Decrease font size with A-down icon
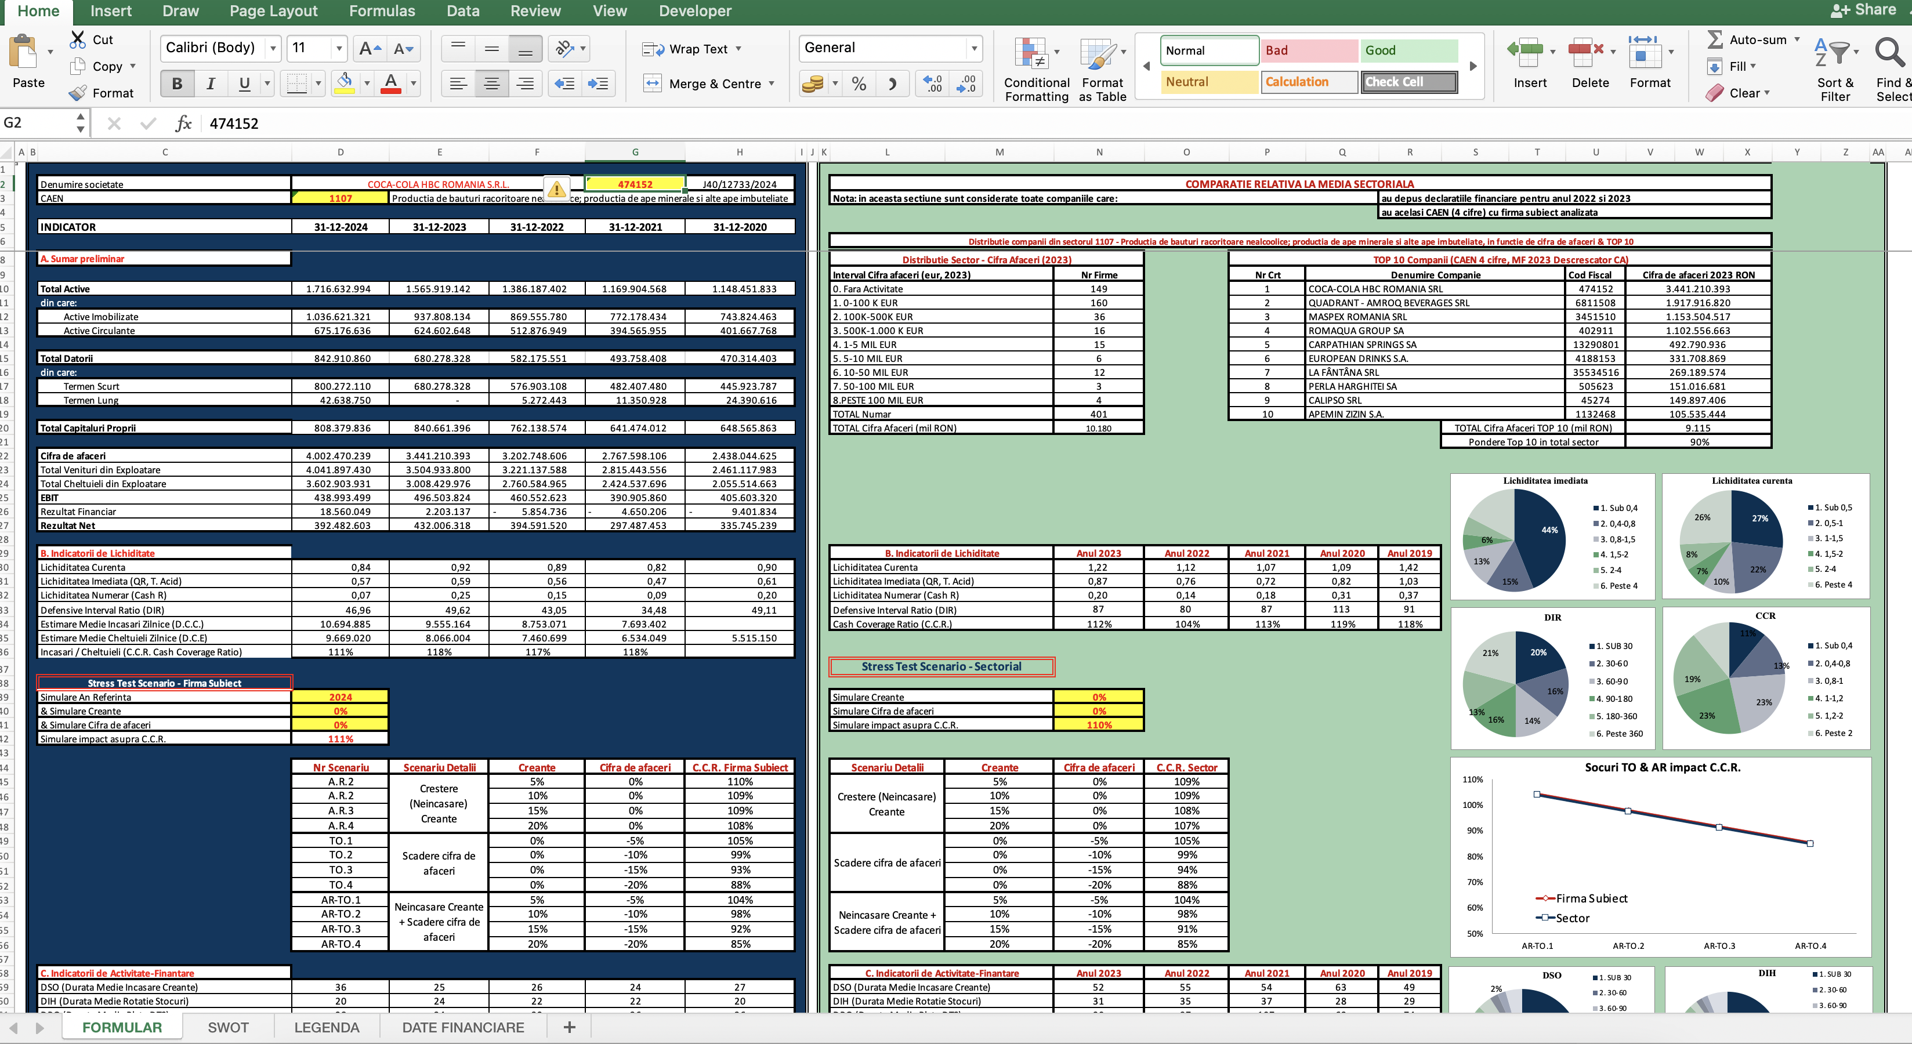This screenshot has width=1912, height=1044. (x=403, y=49)
